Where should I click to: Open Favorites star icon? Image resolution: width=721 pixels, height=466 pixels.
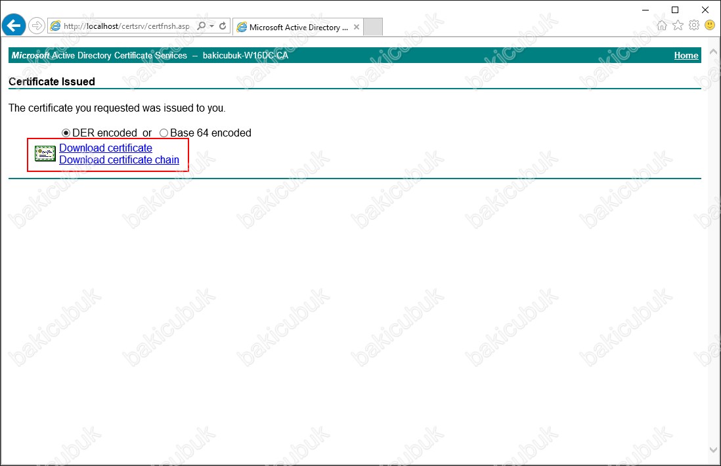(678, 26)
